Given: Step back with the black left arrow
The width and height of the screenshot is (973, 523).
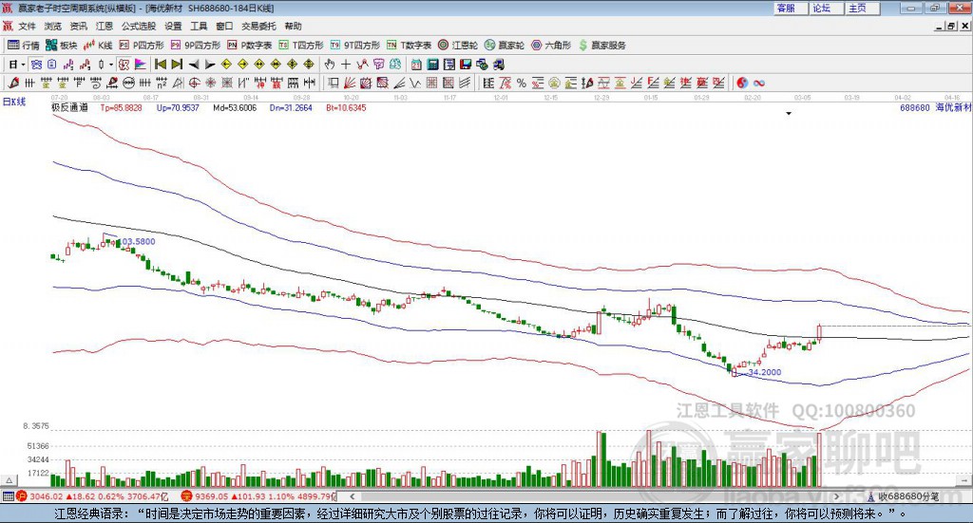Looking at the screenshot, I should [194, 65].
